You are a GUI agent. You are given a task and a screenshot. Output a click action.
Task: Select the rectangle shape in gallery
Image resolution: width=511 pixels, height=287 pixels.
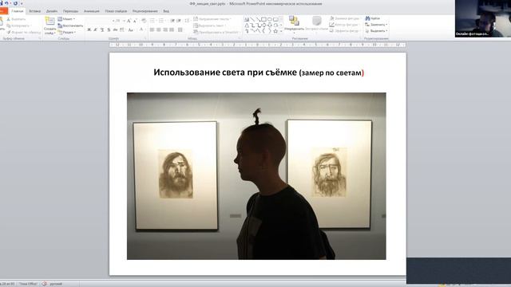[x=263, y=19]
